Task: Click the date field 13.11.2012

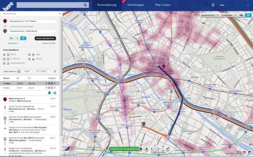Action: 42,71
